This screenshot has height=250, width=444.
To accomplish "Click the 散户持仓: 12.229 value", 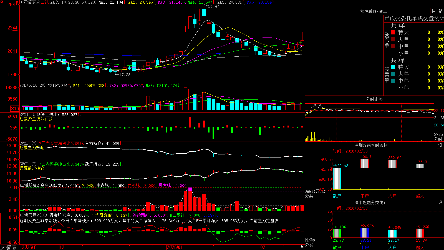I will [x=102, y=164].
